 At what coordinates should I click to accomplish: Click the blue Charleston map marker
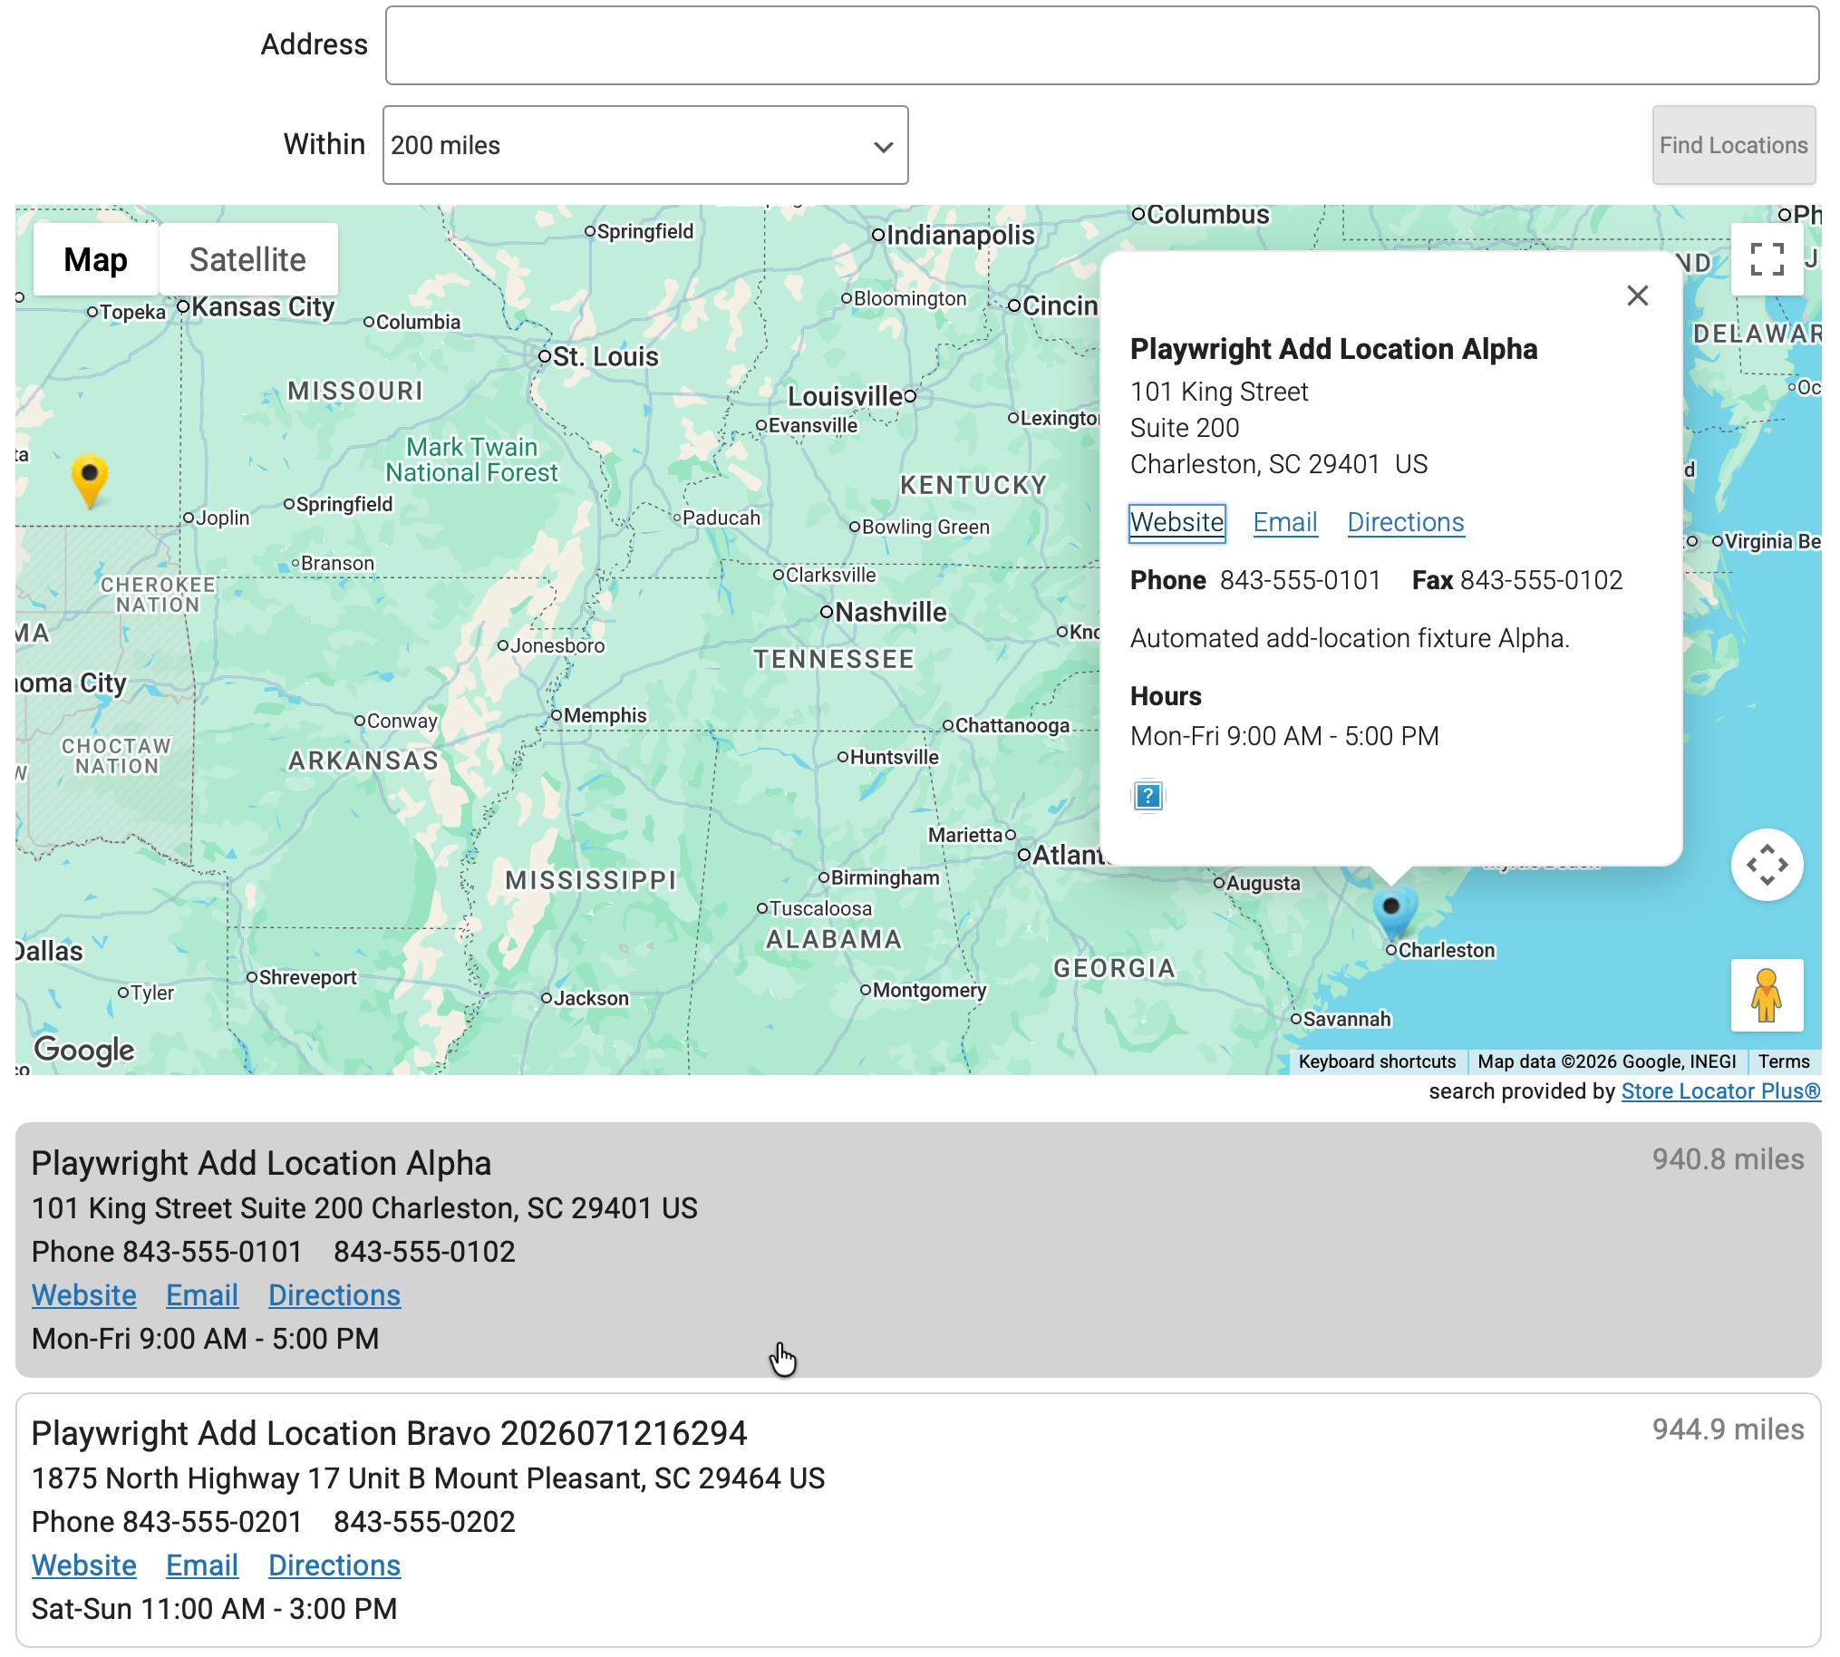(x=1393, y=910)
